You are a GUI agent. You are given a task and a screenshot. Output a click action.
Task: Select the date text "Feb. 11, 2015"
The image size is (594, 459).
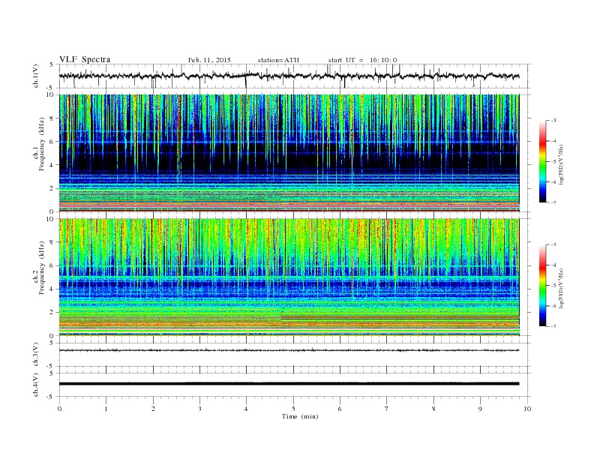click(x=209, y=60)
